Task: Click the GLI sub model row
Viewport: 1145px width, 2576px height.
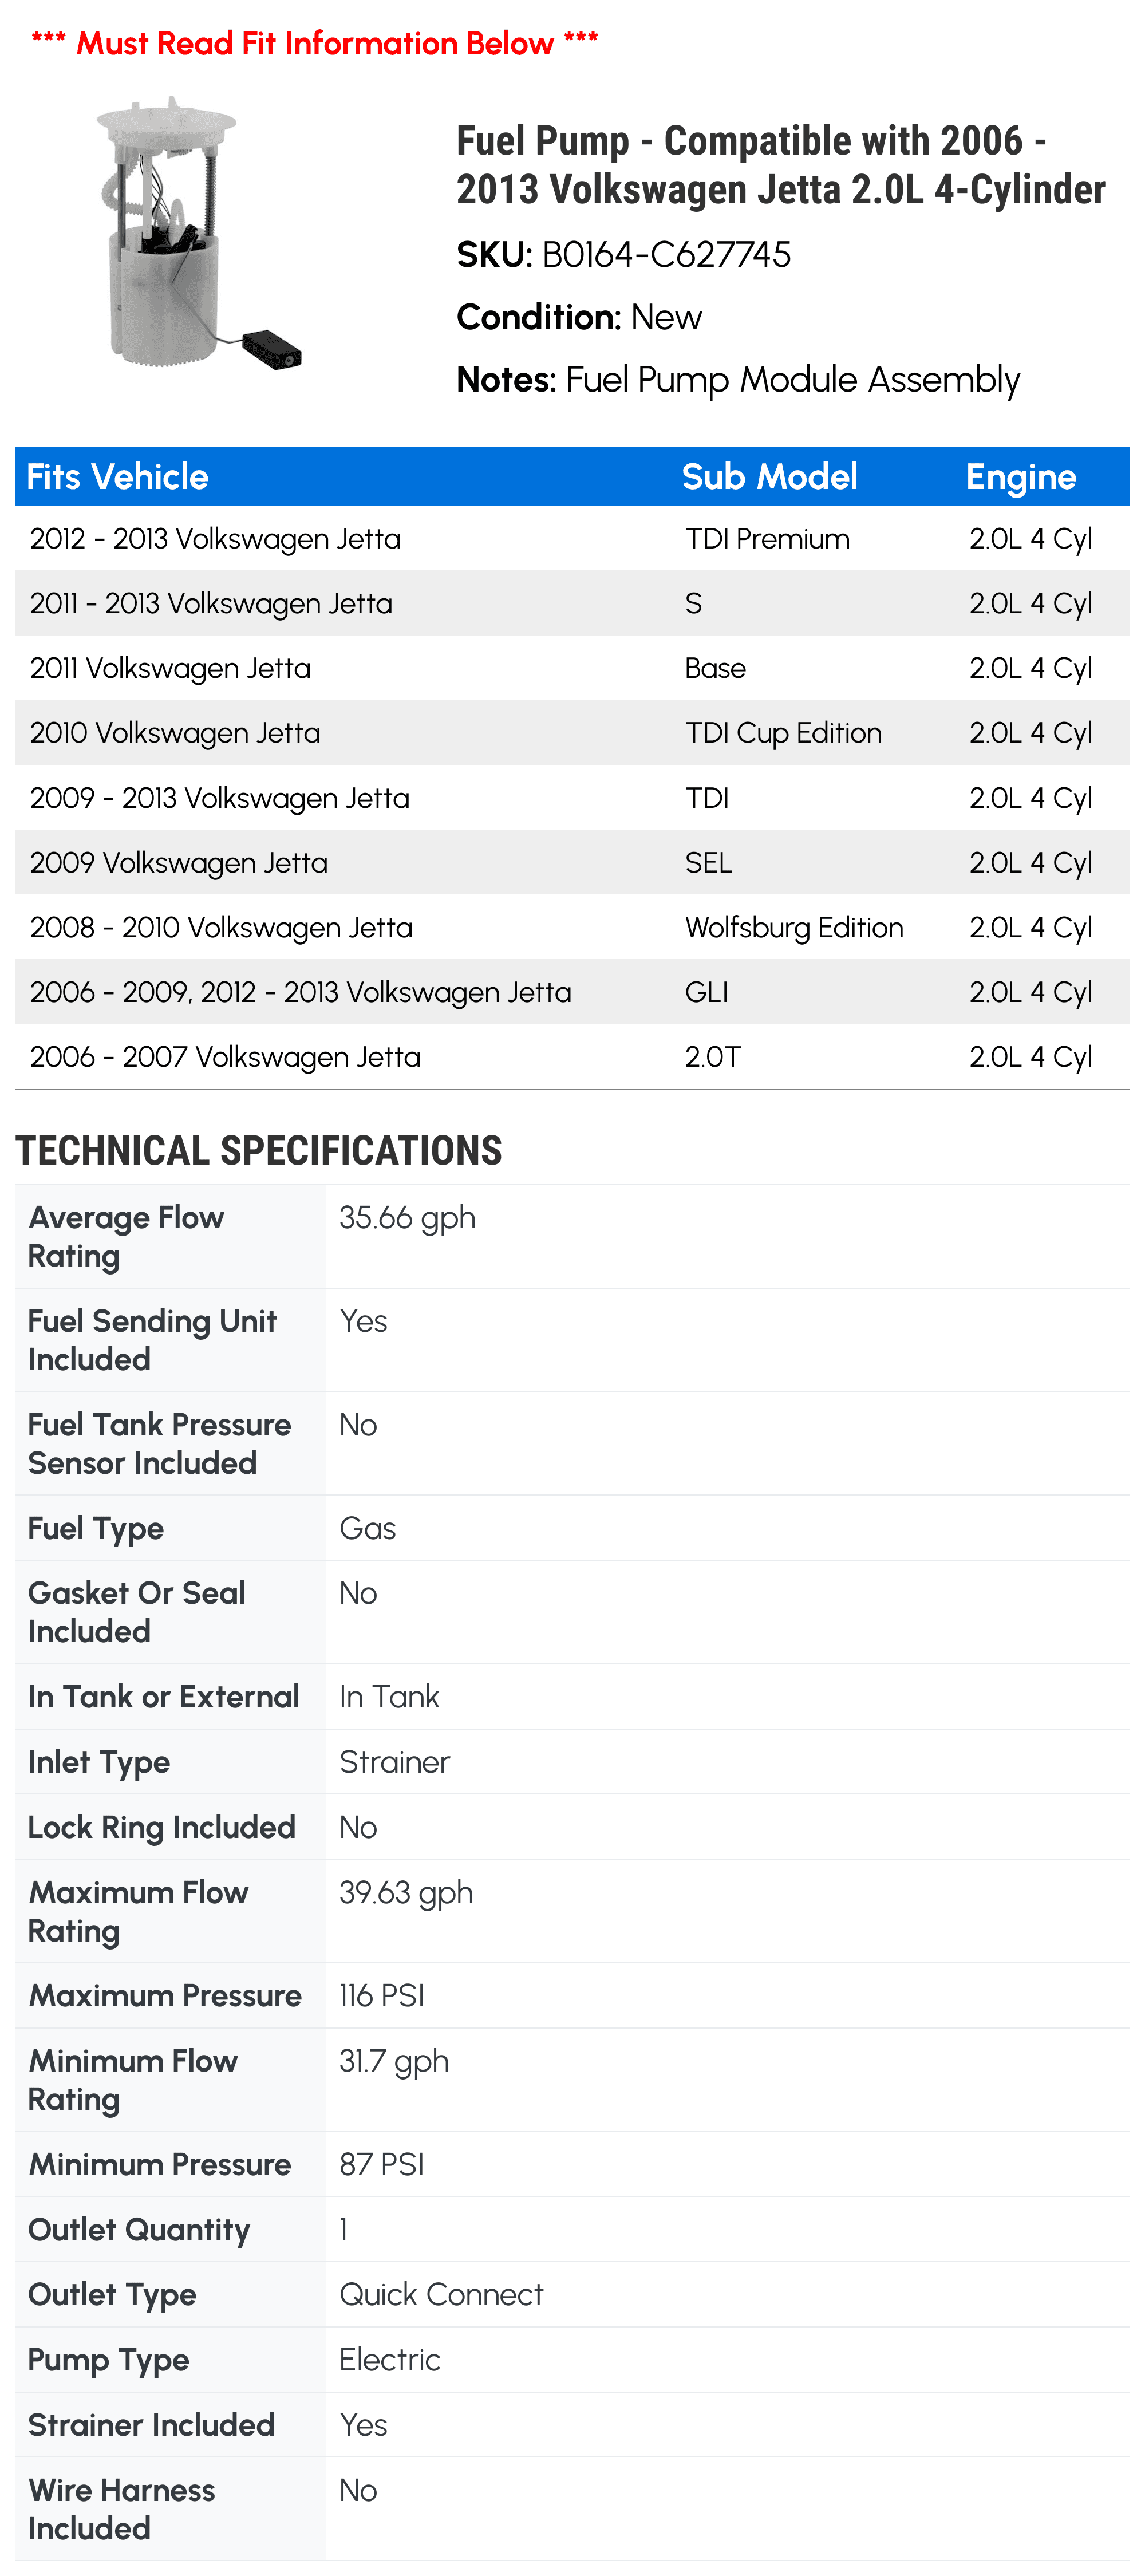Action: point(572,992)
